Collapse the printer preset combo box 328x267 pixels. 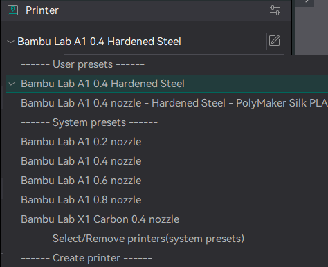coord(135,42)
